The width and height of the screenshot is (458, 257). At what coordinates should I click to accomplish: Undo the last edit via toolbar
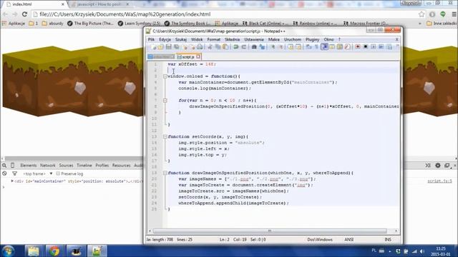[x=235, y=47]
